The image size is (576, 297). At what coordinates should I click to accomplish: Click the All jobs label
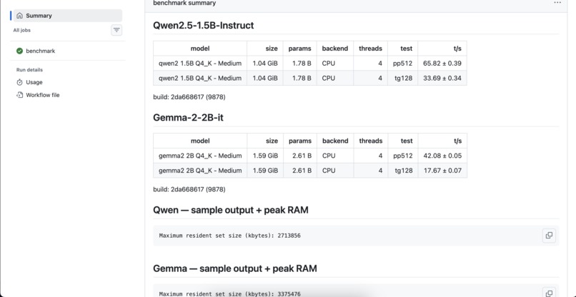coord(22,31)
